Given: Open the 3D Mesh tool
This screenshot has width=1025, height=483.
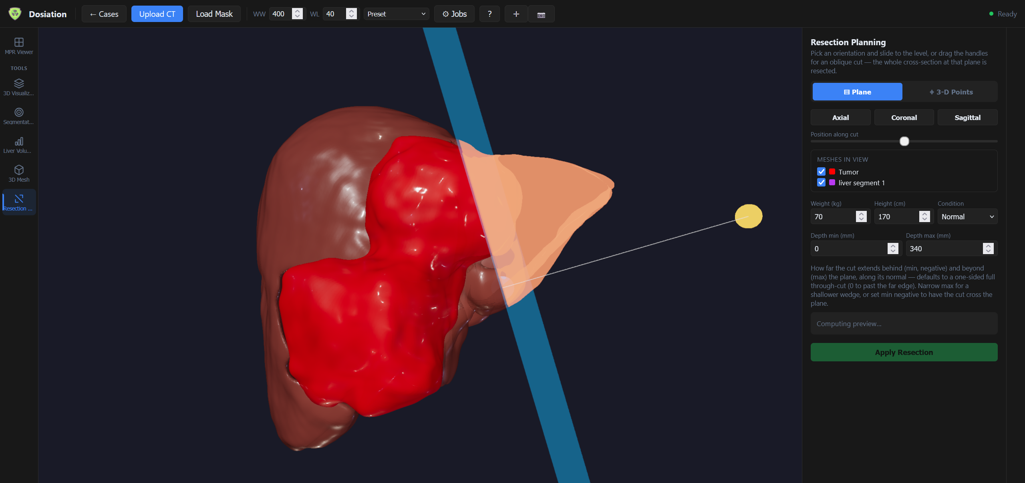Looking at the screenshot, I should [x=19, y=174].
